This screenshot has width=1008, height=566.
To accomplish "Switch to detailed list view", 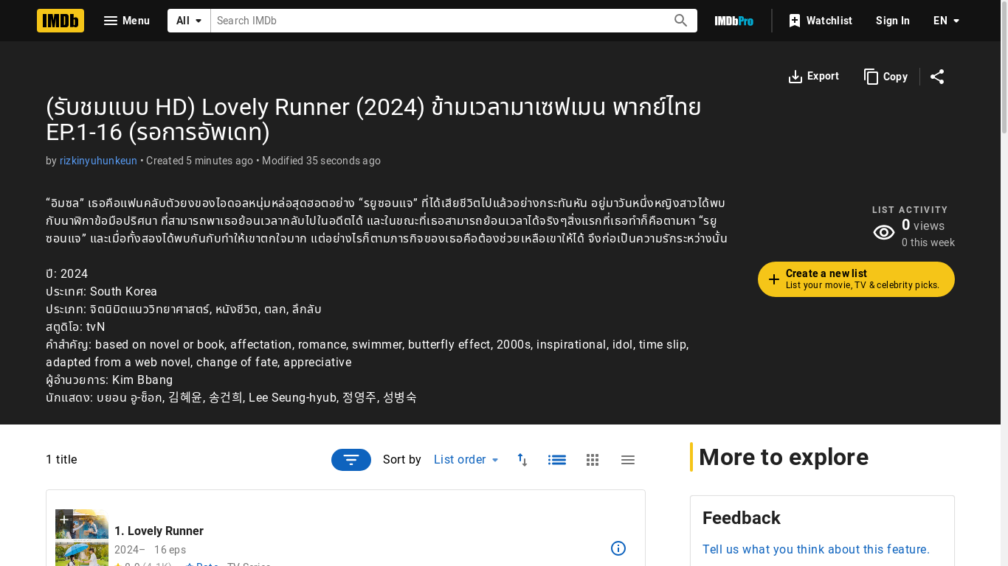I will 557,460.
